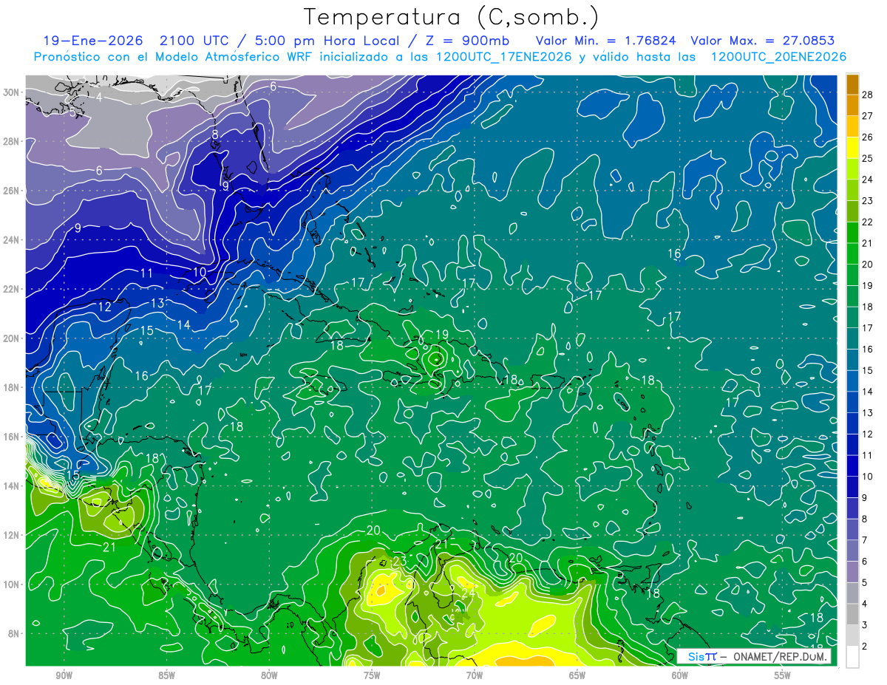Click the legend value 22
The height and width of the screenshot is (685, 887).
coord(868,222)
